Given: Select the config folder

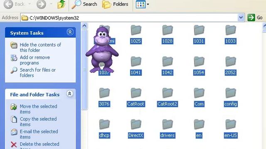Looking at the screenshot, I should (230, 97).
